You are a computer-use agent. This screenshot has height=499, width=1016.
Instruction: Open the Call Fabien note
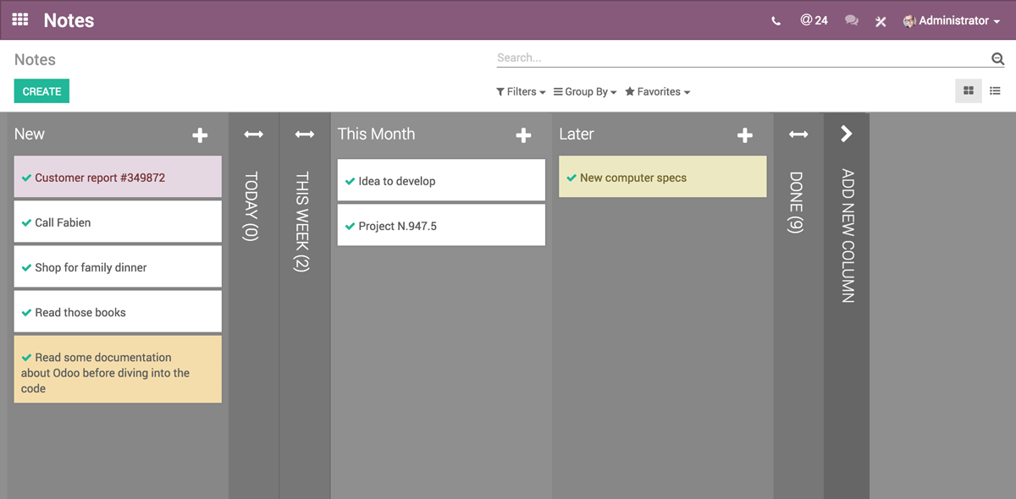click(x=118, y=222)
